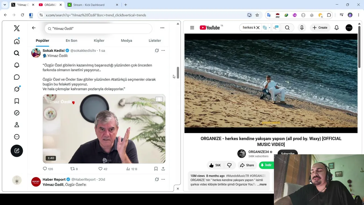The height and width of the screenshot is (205, 364).
Task: Open X Bookmarks in the sidebar
Action: (x=17, y=101)
